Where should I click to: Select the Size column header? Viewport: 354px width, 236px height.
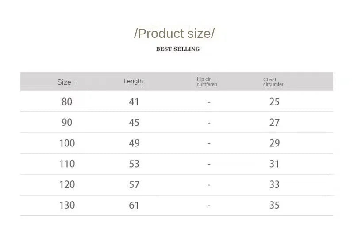pyautogui.click(x=64, y=82)
